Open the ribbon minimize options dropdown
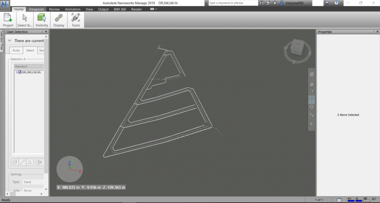 click(x=156, y=9)
